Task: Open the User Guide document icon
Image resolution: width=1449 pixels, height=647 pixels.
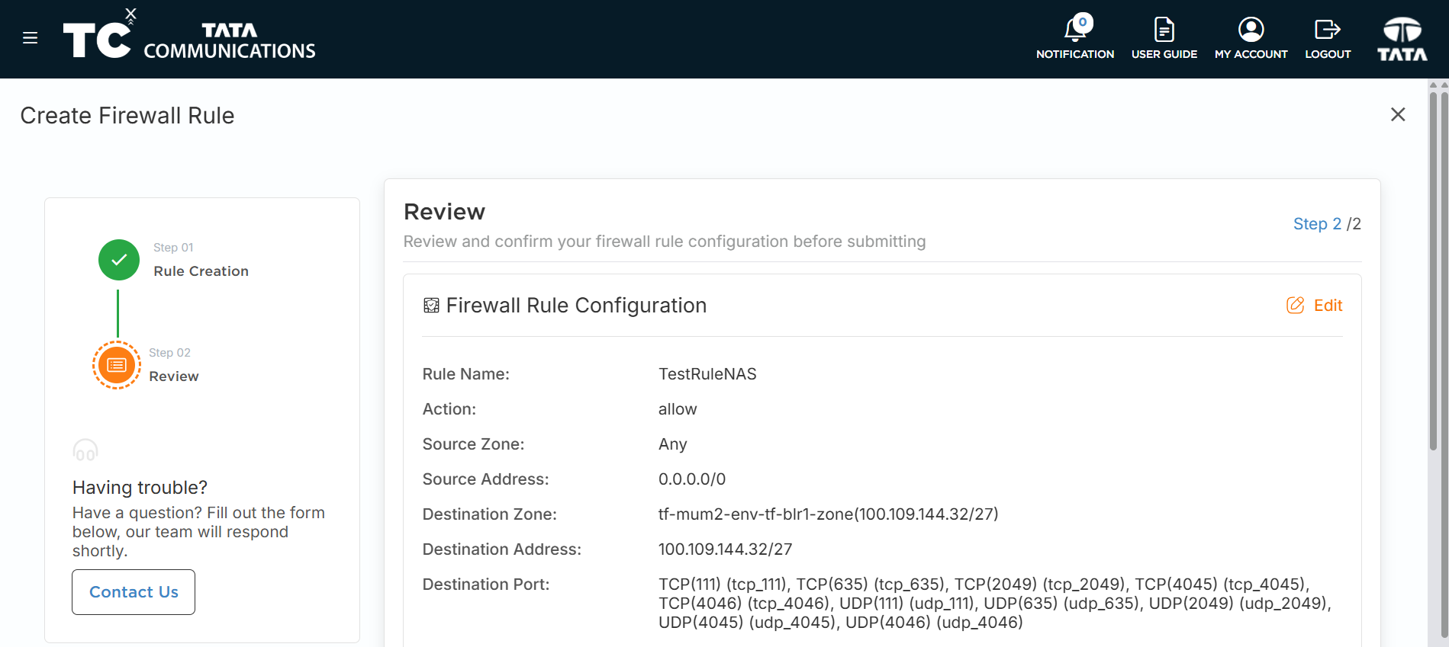Action: 1164,30
